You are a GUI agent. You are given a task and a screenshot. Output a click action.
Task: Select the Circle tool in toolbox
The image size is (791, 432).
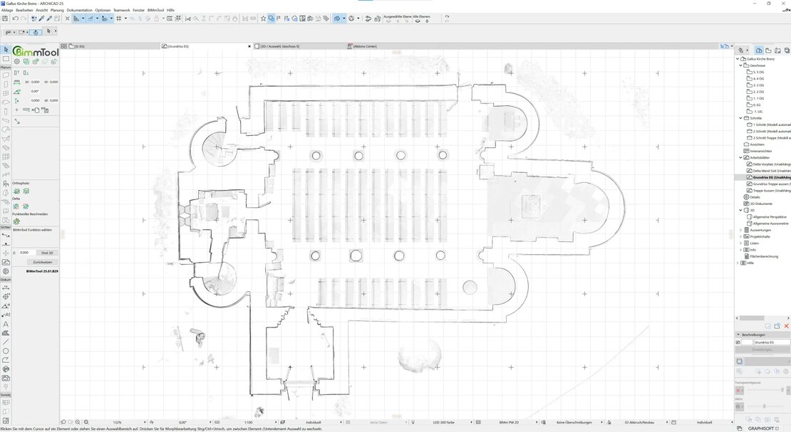(x=6, y=351)
